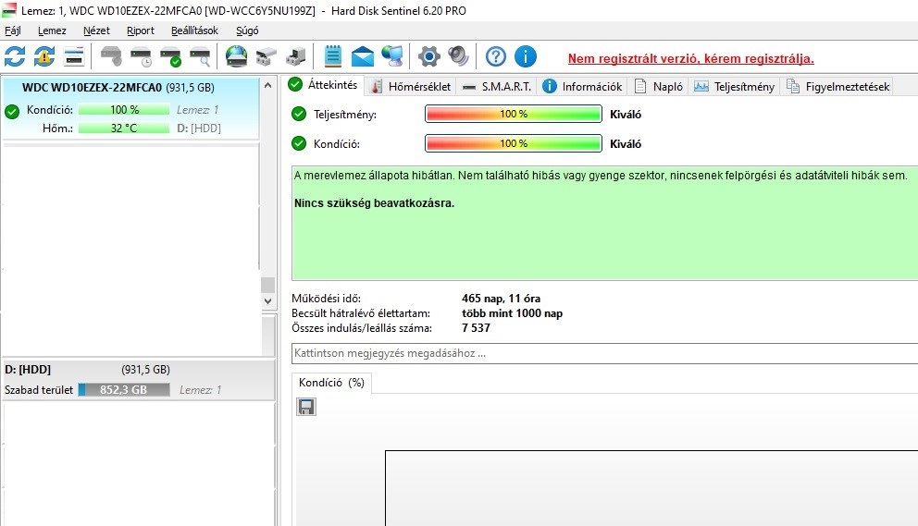The height and width of the screenshot is (526, 918).
Task: Click the Kiváló rating next to Teljesítmény
Action: 626,114
